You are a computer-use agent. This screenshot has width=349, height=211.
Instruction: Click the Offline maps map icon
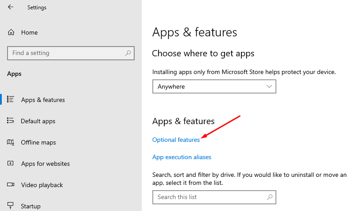tap(11, 142)
